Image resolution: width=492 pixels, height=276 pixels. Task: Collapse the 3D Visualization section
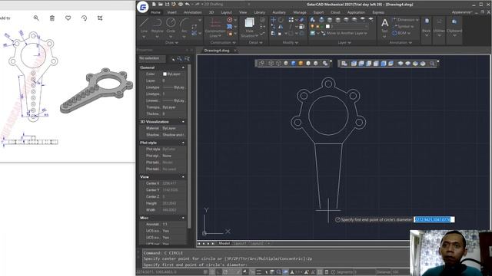tap(183, 122)
